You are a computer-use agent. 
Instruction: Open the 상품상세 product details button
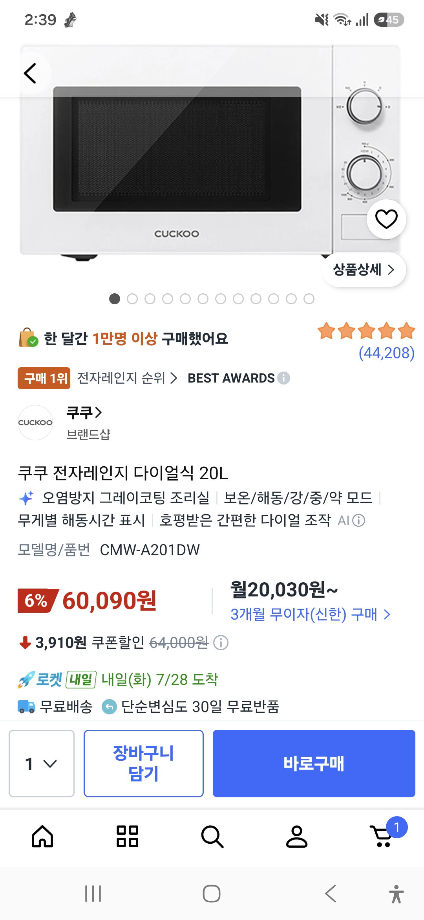364,270
